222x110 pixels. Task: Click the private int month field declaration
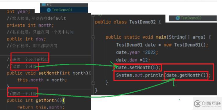31,25
